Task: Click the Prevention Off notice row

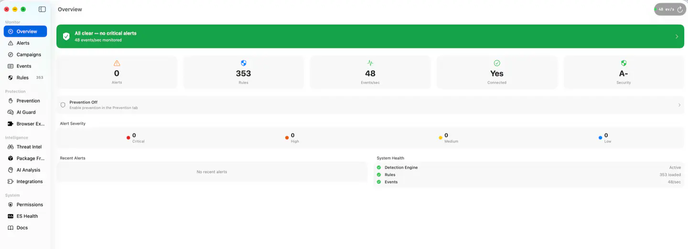Action: (x=370, y=105)
